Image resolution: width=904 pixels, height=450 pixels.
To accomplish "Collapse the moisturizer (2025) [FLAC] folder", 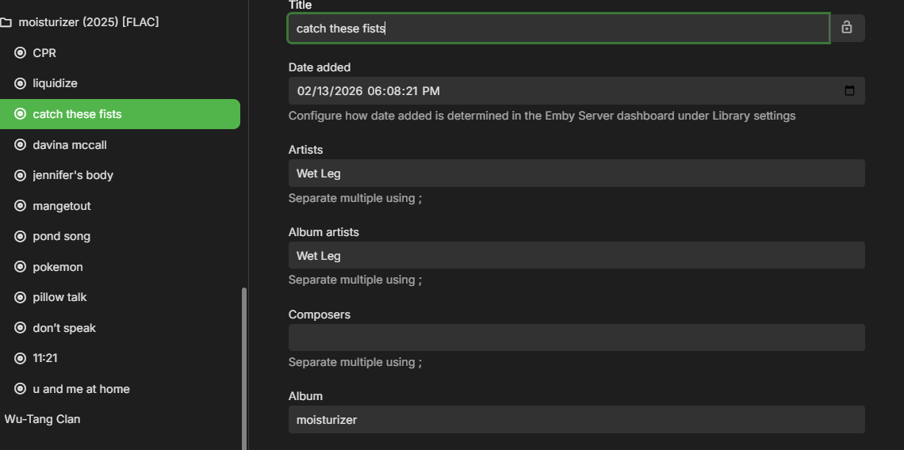I will pos(88,22).
